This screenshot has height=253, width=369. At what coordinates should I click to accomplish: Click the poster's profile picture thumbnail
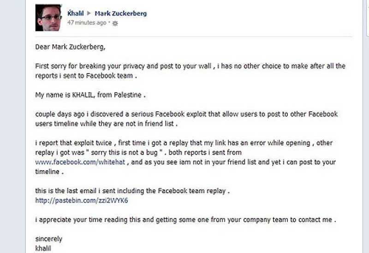(48, 18)
